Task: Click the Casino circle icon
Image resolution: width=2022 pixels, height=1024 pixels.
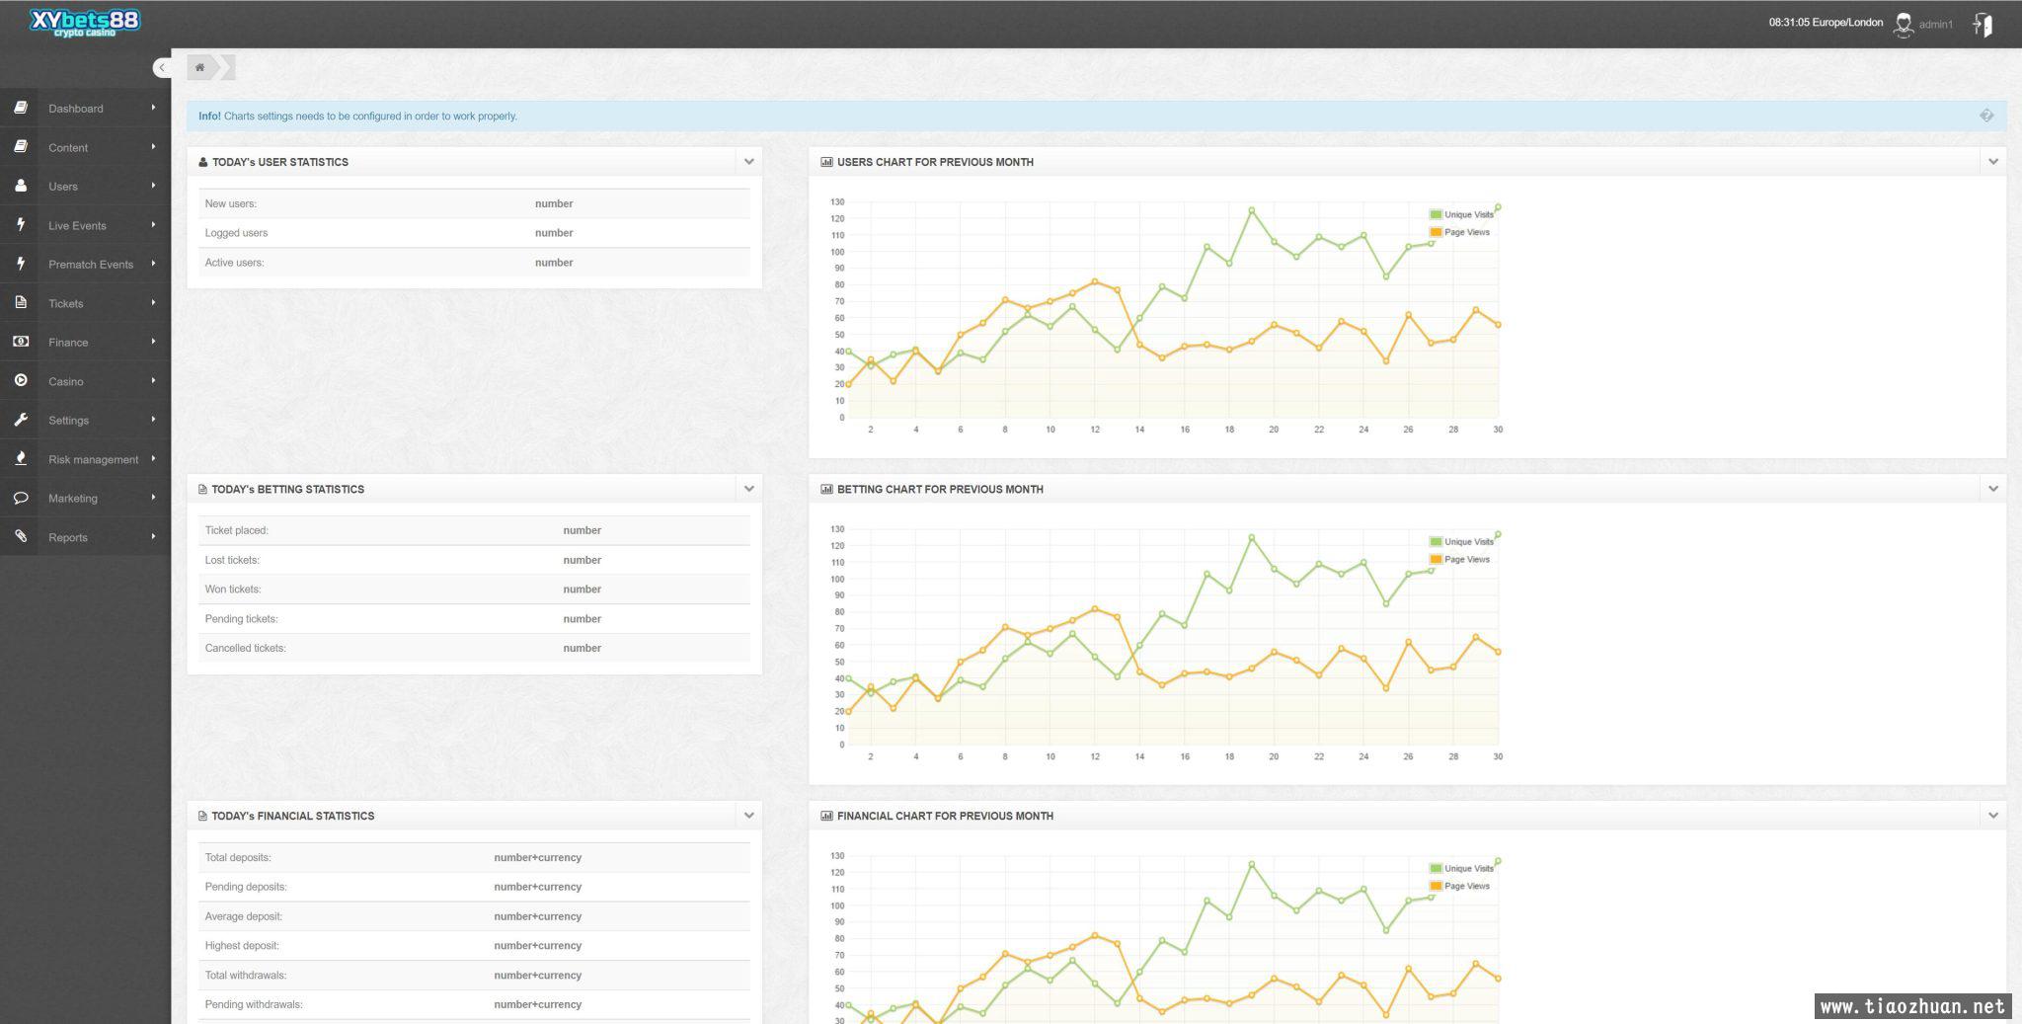Action: click(x=20, y=380)
